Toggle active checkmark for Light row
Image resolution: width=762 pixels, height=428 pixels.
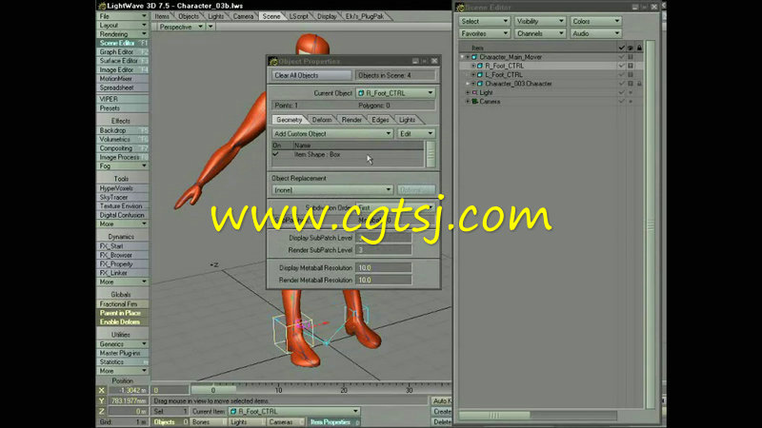pos(621,92)
